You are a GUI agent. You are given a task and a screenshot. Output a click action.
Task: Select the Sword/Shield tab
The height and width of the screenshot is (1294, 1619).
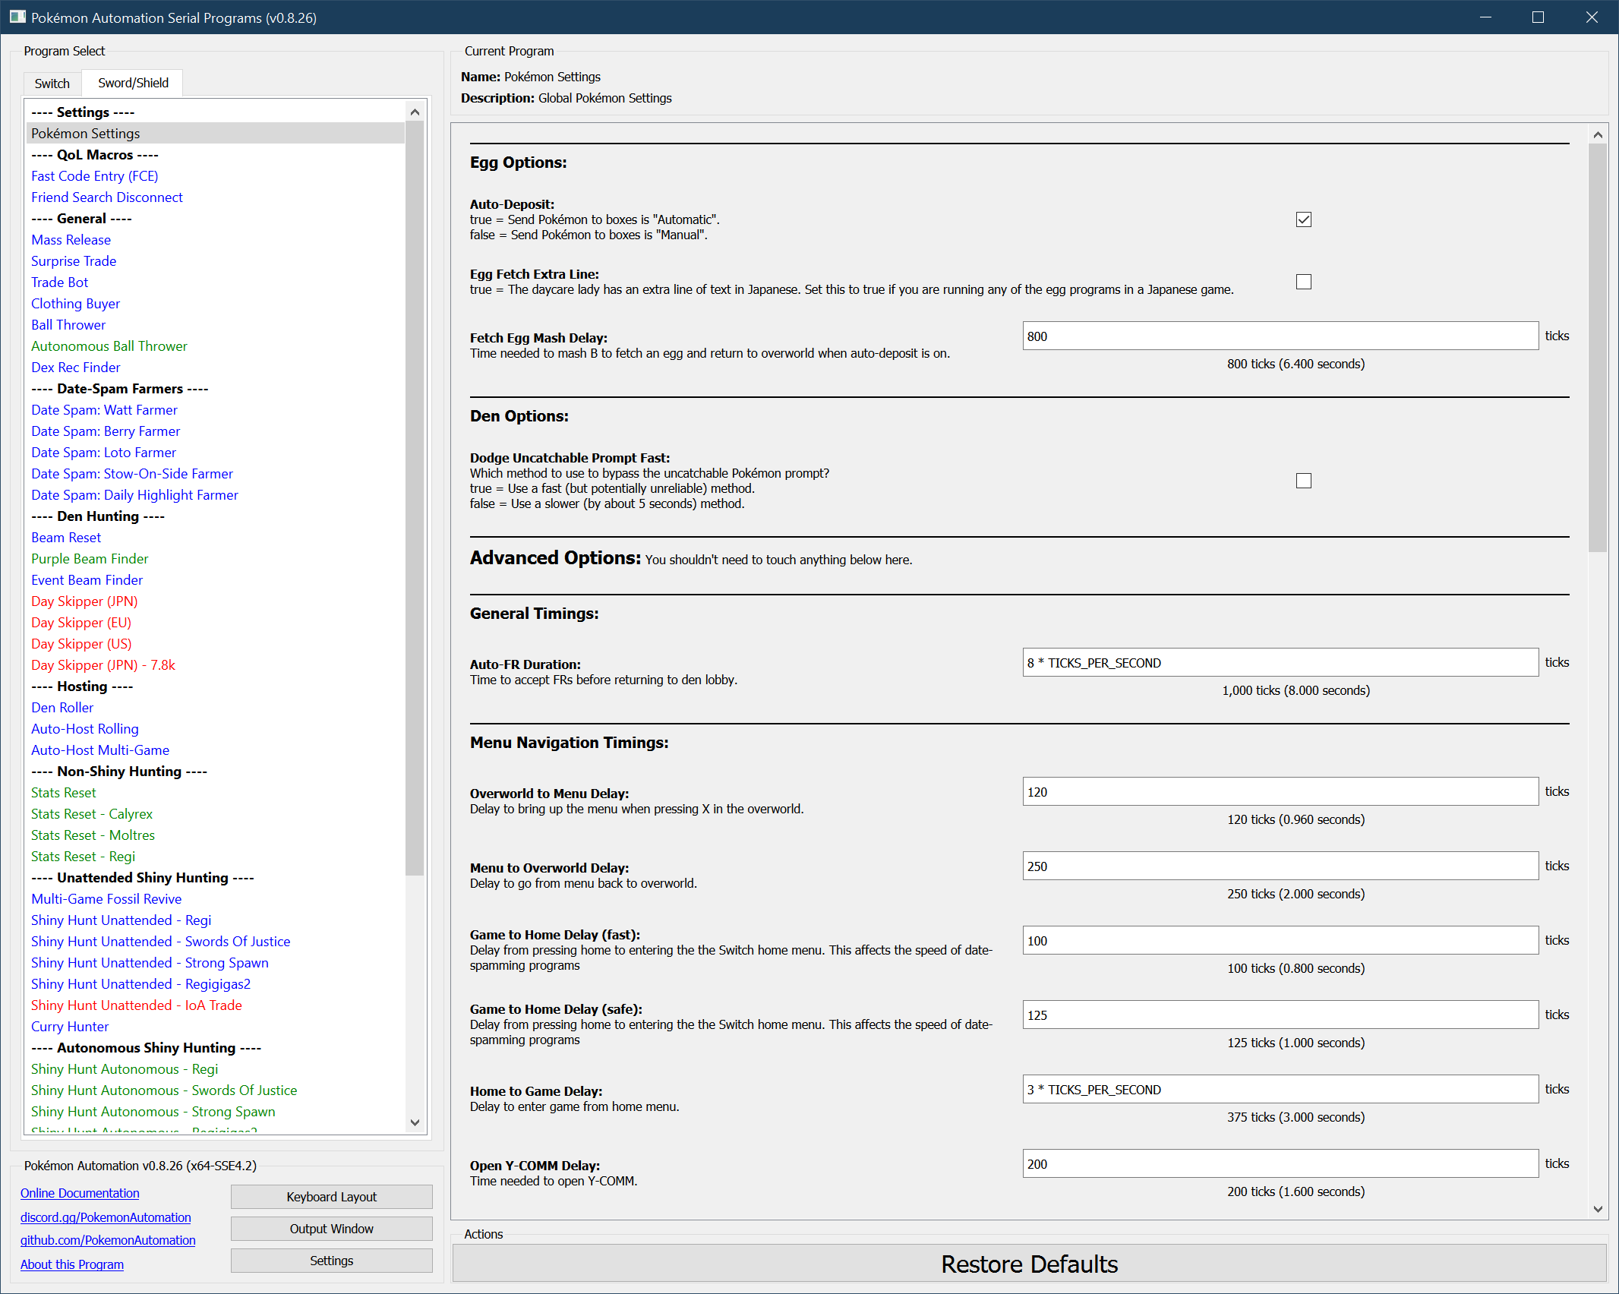pyautogui.click(x=133, y=83)
